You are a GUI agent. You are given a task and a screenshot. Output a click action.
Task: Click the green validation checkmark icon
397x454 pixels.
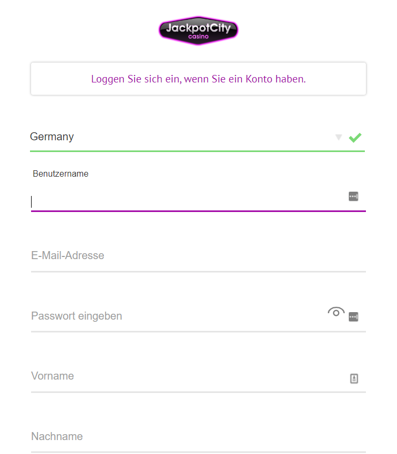pyautogui.click(x=355, y=138)
